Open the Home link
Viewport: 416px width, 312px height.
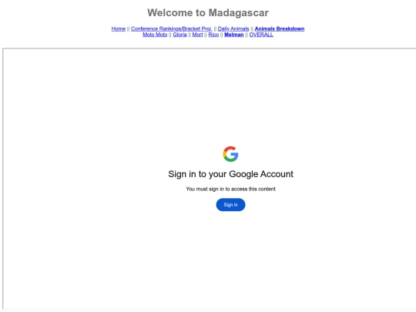[x=119, y=29]
